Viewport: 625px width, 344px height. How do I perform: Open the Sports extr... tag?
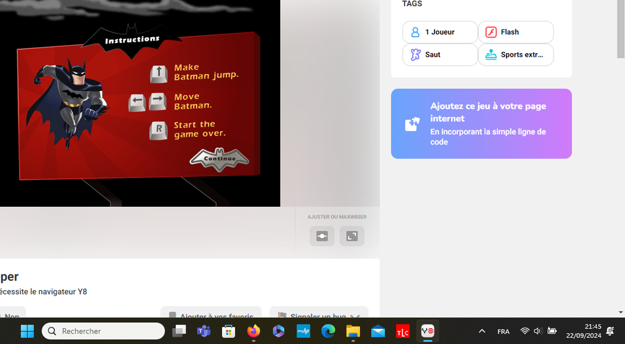(516, 54)
